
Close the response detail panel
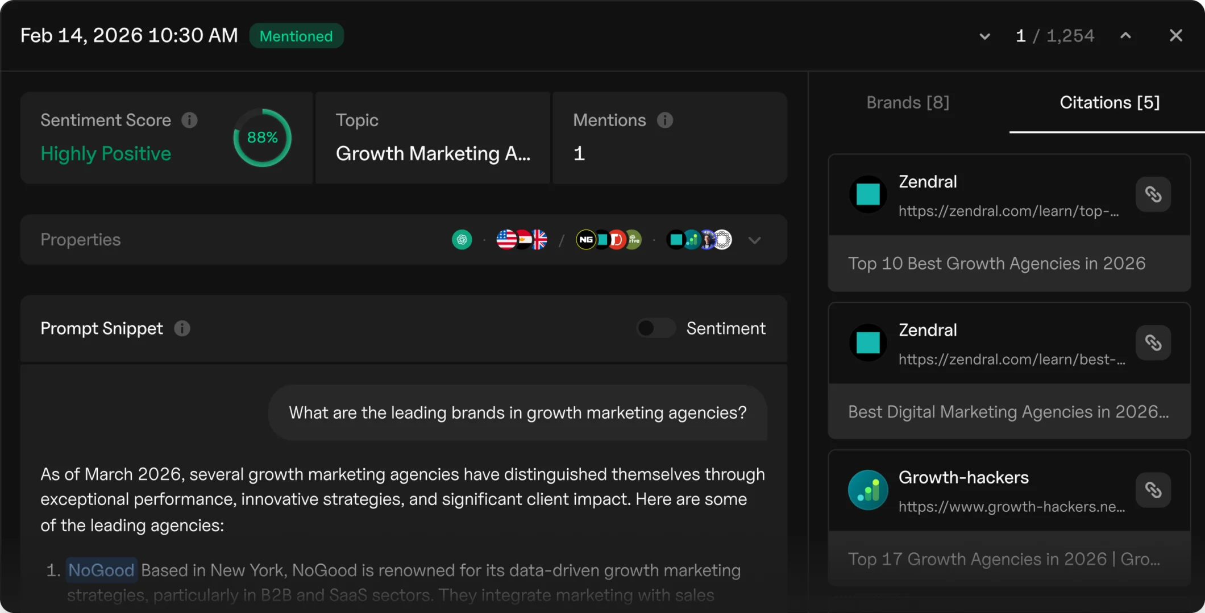1175,36
